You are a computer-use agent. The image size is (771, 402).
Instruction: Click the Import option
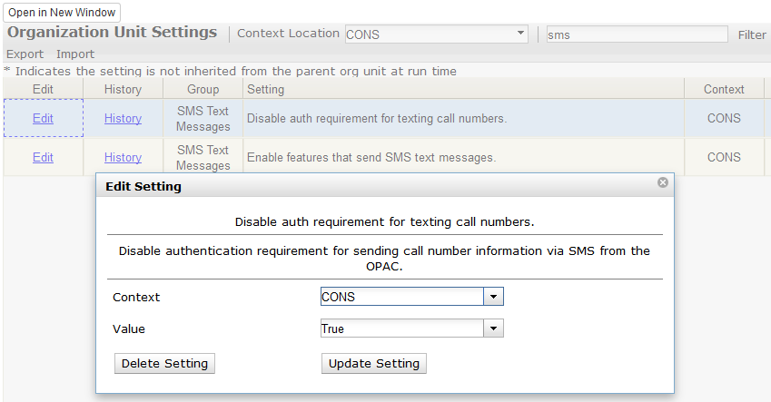click(x=75, y=54)
